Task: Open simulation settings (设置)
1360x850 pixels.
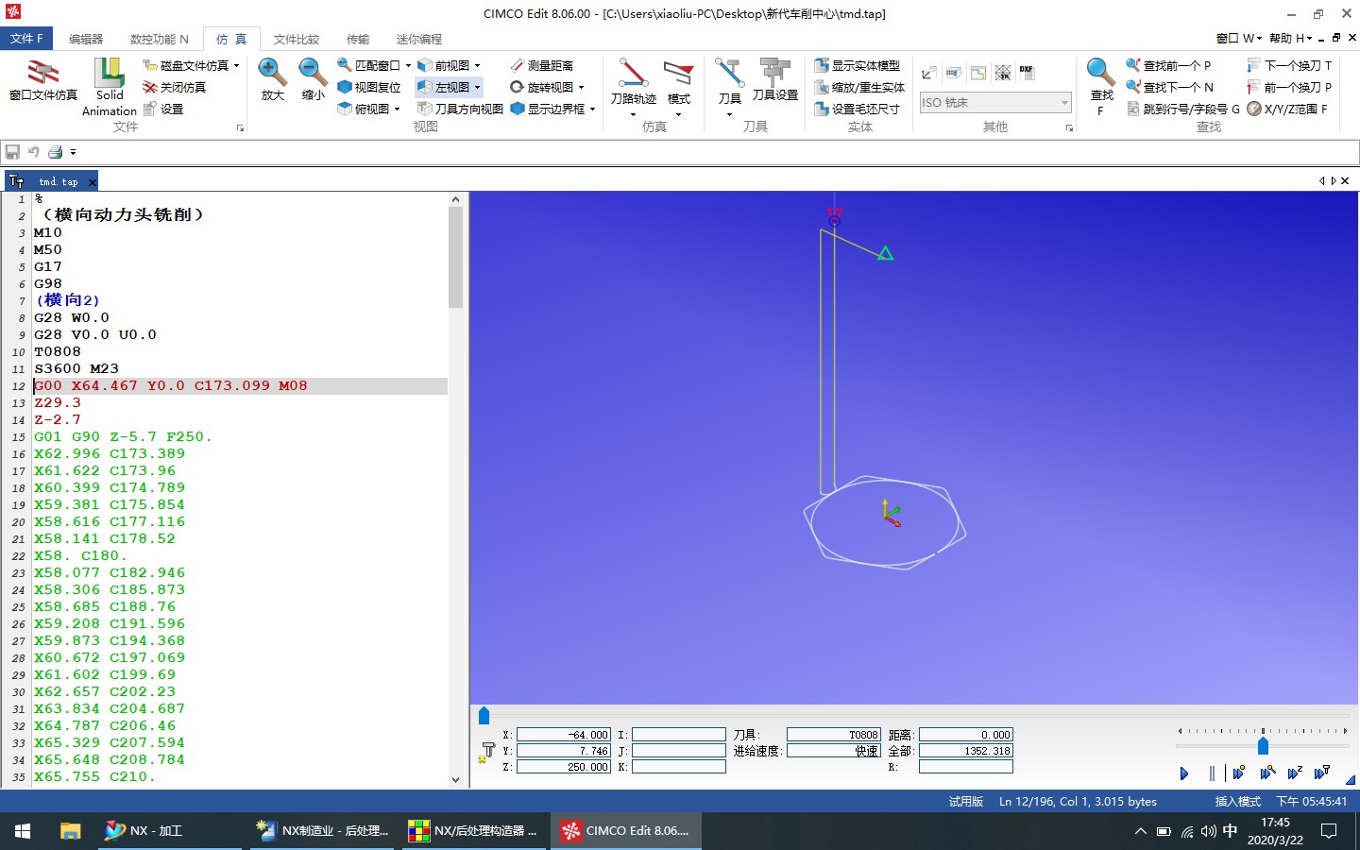Action: (x=163, y=109)
